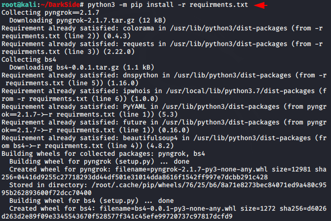Click the 'Downloading bs4-0.0.1.tar.gz' line
331x221 pixels.
pos(82,68)
